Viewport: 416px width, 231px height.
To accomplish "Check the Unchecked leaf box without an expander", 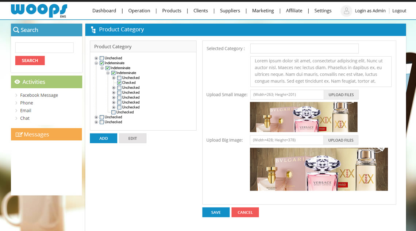I will coord(113,112).
